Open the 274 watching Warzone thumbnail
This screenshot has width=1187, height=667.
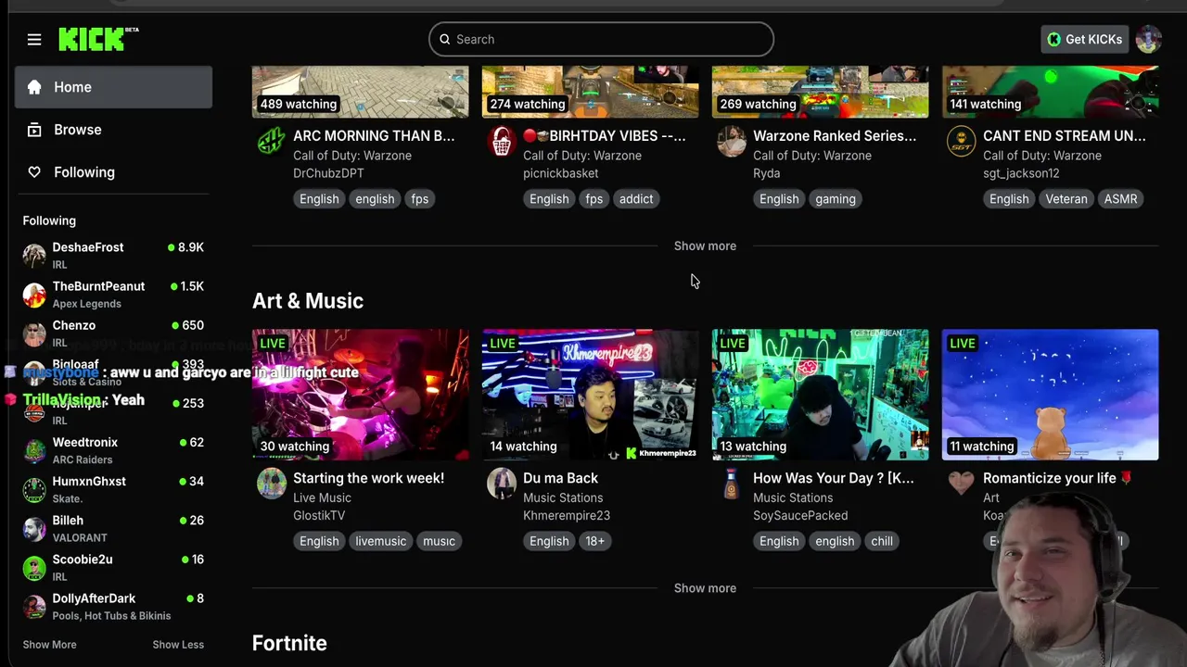(x=591, y=92)
